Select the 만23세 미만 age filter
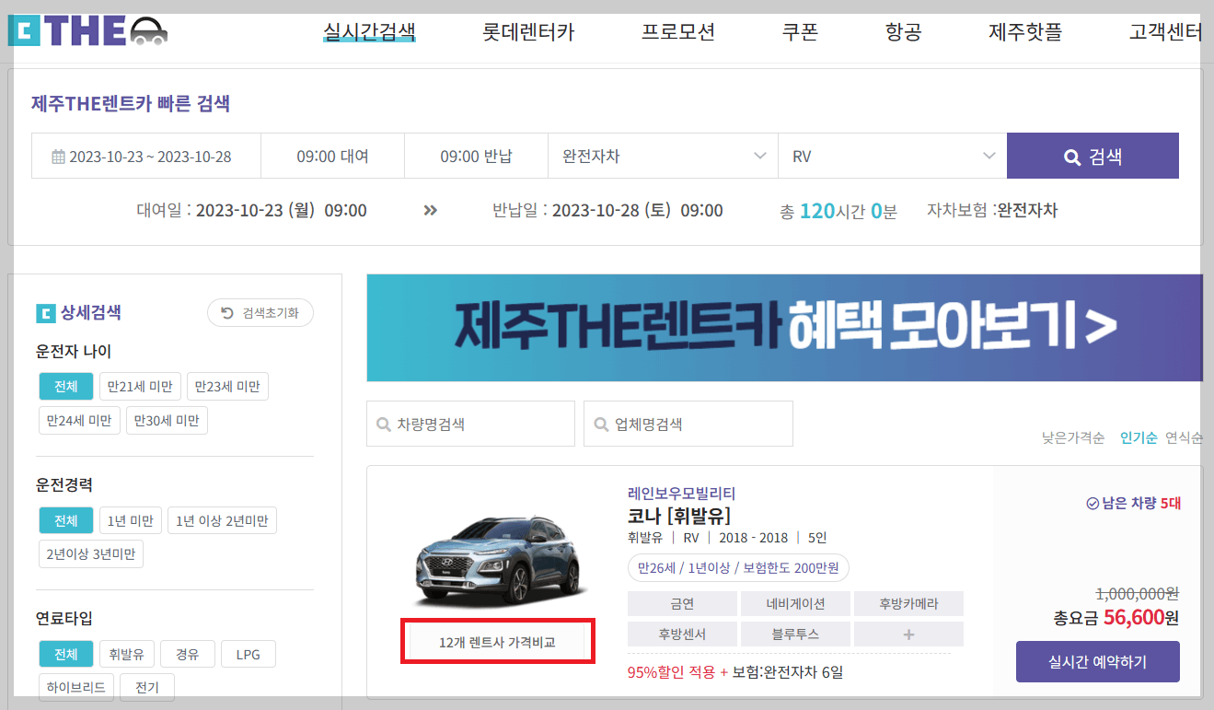The width and height of the screenshot is (1214, 710). tap(227, 387)
